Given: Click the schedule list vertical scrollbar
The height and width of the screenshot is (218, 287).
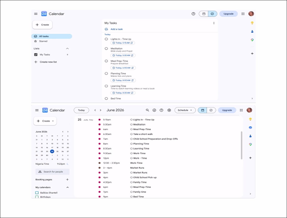Looking at the screenshot, I should coord(241,145).
